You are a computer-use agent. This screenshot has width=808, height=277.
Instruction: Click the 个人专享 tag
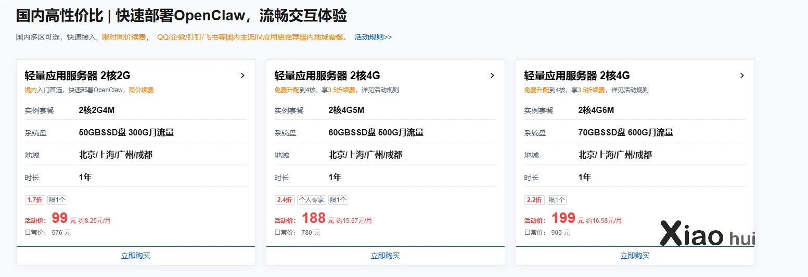(x=311, y=200)
